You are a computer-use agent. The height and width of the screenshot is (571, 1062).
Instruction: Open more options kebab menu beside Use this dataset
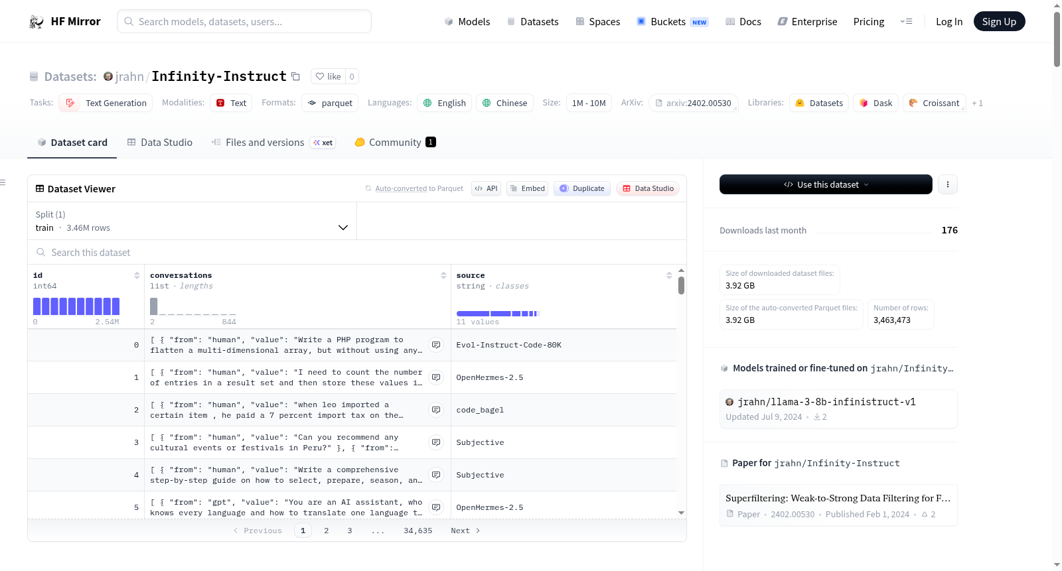point(948,184)
